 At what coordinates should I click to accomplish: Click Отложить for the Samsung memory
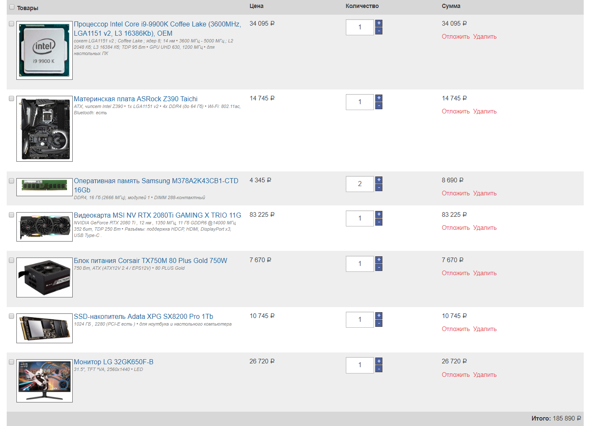click(456, 193)
